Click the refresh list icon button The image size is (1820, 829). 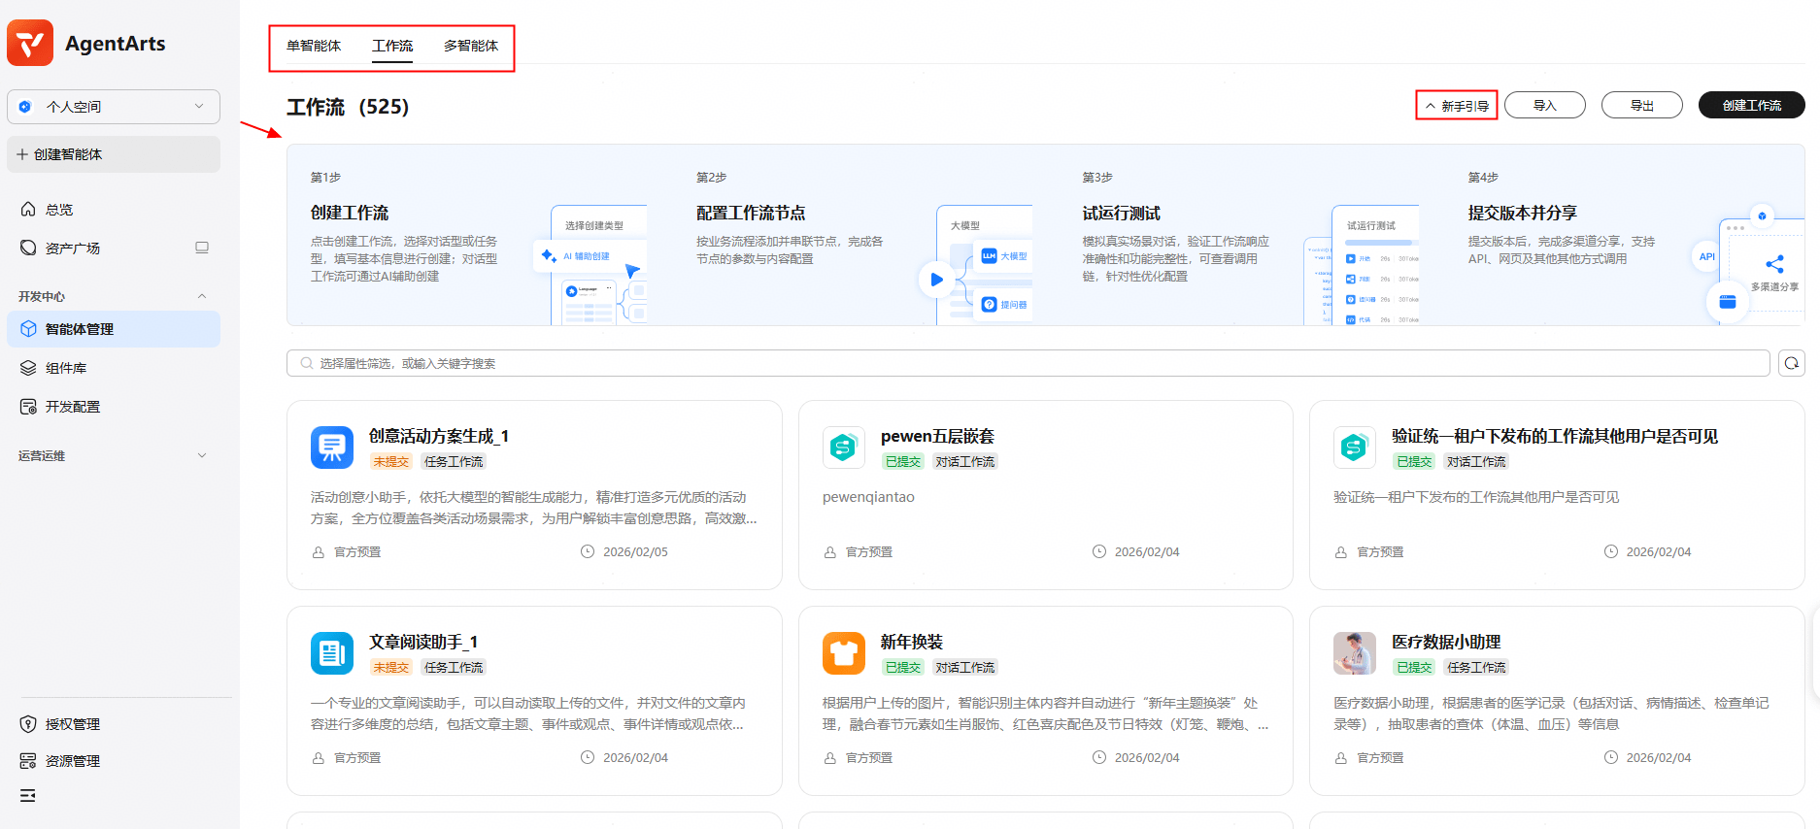click(x=1792, y=363)
